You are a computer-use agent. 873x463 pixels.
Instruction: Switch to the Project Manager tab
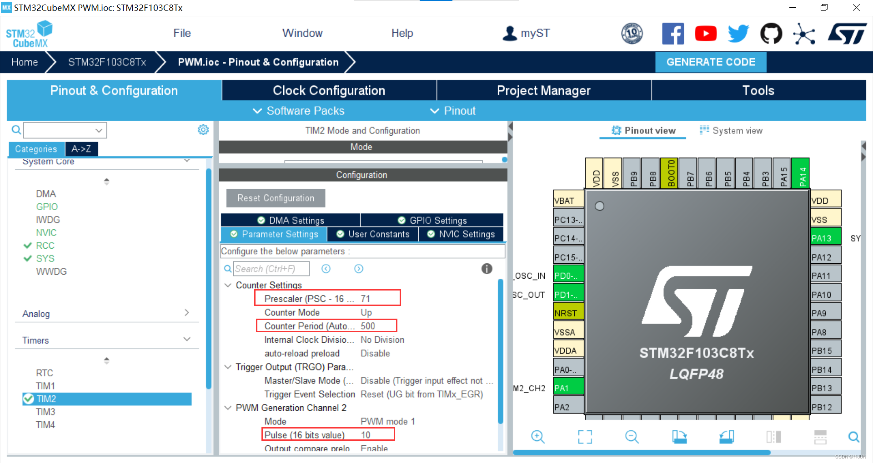(544, 90)
